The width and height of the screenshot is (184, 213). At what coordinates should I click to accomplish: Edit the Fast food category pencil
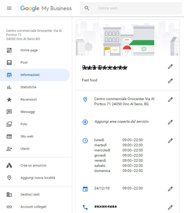pos(170,81)
